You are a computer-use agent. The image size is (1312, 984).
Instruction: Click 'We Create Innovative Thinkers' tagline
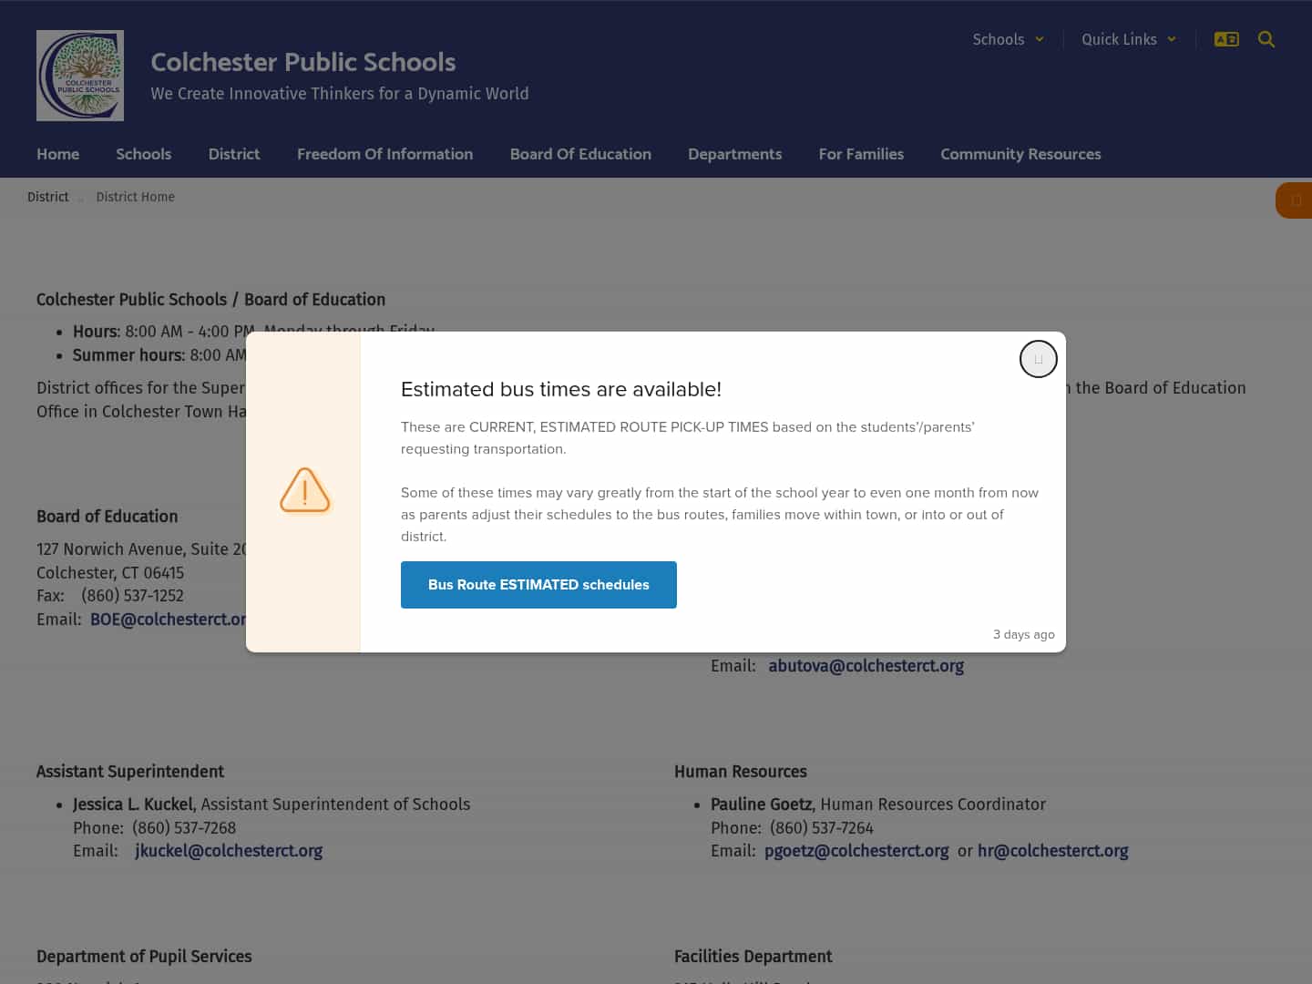click(x=339, y=94)
